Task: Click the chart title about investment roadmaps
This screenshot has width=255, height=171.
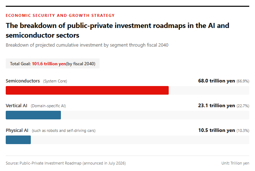Action: (117, 30)
